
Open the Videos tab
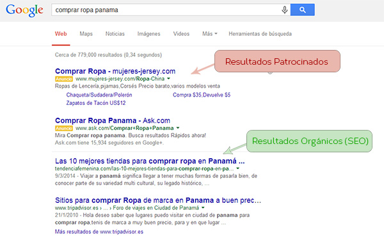coord(181,34)
